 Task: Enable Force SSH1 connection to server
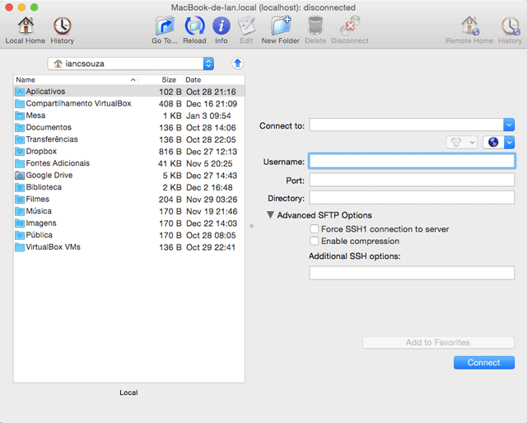314,229
